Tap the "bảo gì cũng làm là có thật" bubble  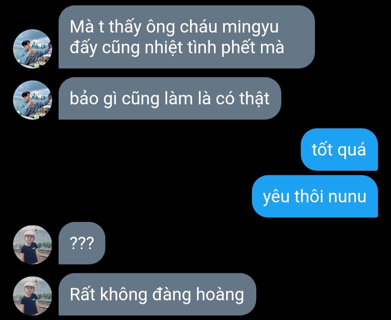pos(170,98)
